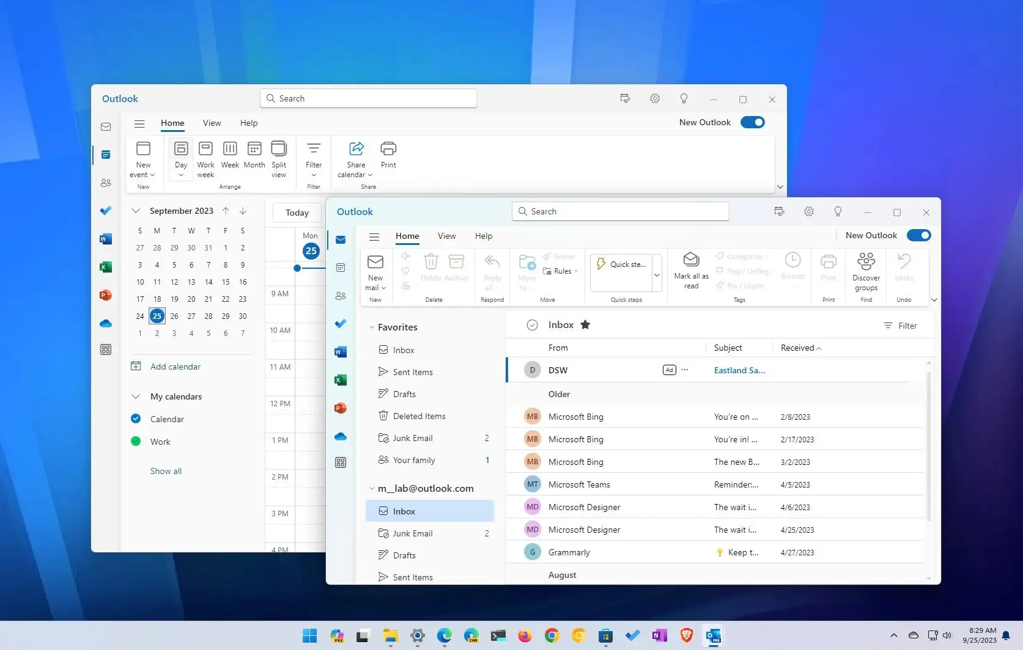
Task: Click New event icon in calendar window
Action: [x=143, y=148]
